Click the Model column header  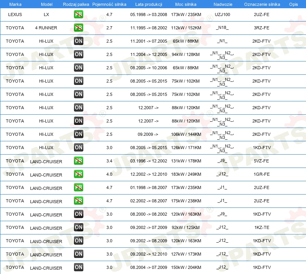(46, 4)
